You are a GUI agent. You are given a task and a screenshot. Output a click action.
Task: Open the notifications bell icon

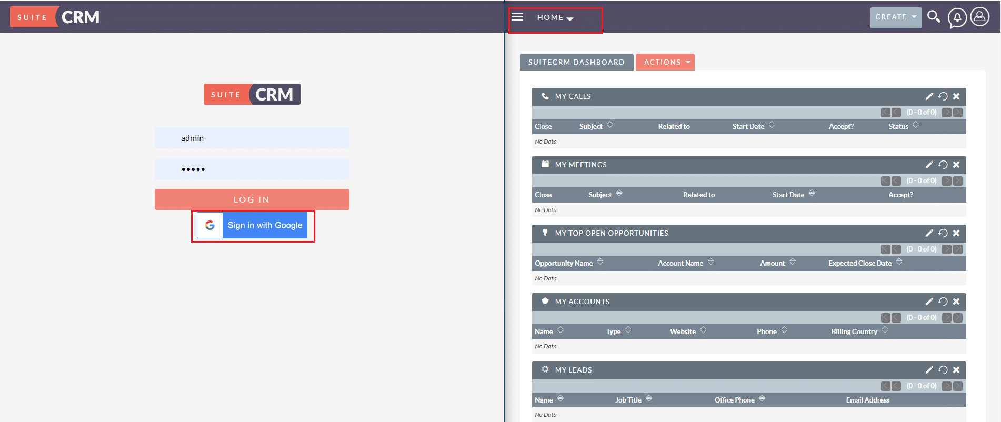[957, 18]
